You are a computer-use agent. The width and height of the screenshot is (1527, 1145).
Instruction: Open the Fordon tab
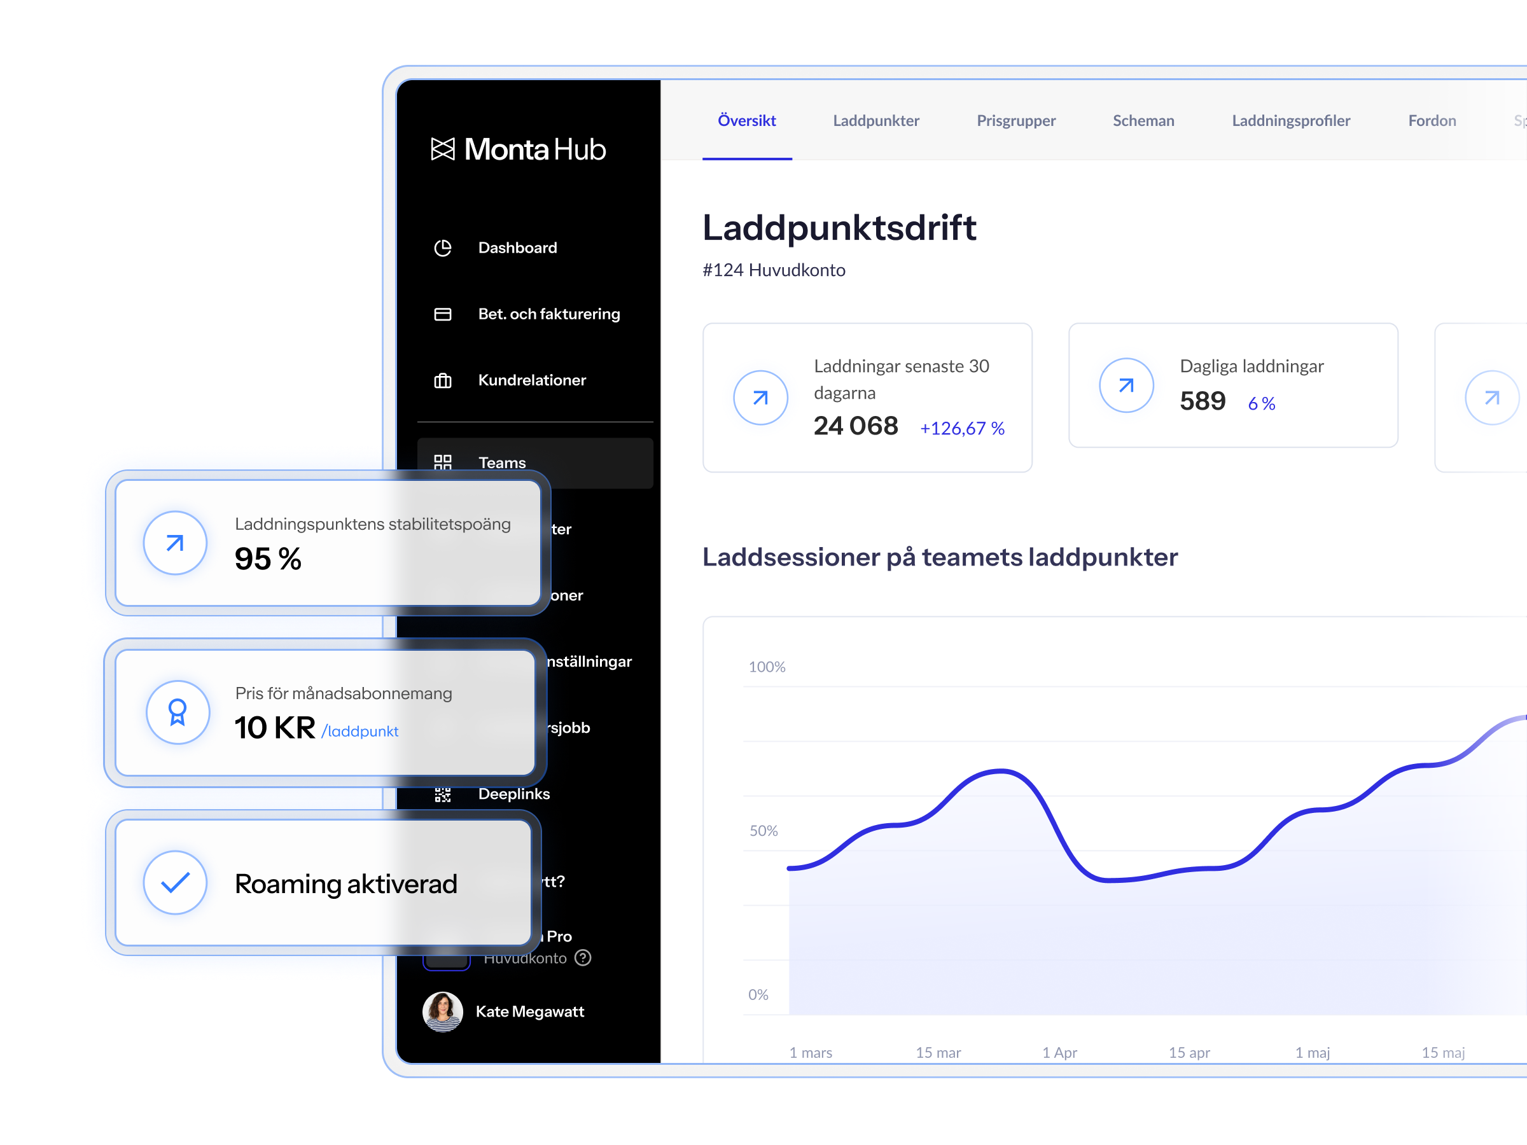[x=1432, y=121]
